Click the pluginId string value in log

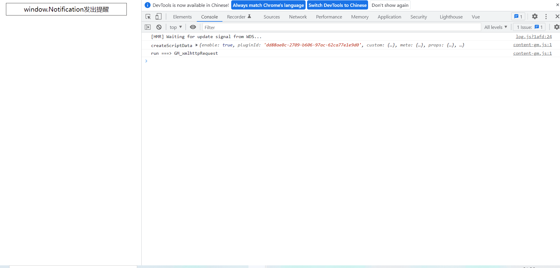313,45
